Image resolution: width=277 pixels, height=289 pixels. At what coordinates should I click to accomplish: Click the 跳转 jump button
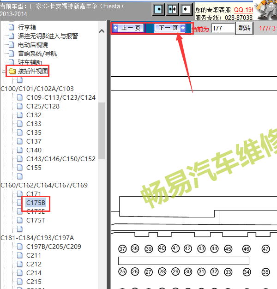coord(244,28)
